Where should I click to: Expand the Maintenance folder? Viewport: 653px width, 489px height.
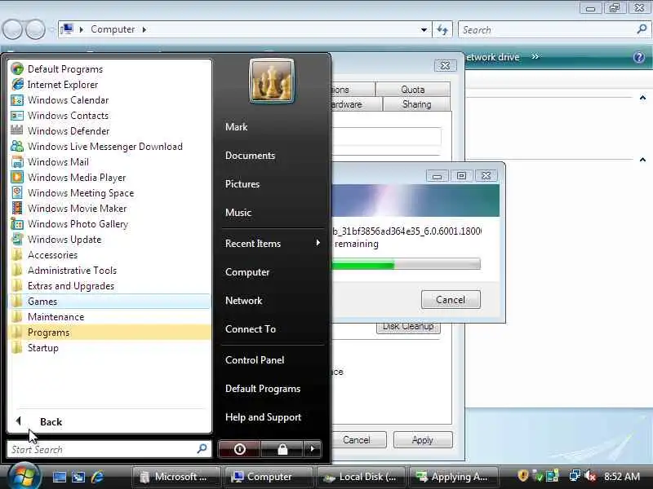(110, 317)
